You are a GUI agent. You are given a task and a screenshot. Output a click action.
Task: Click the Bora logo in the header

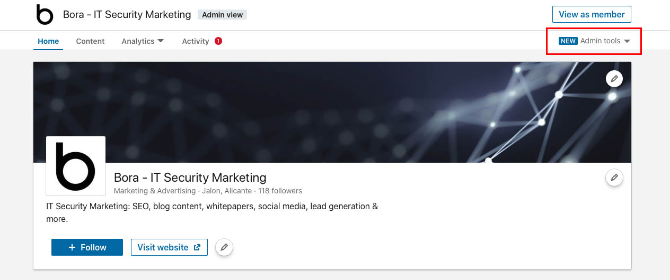[x=45, y=14]
